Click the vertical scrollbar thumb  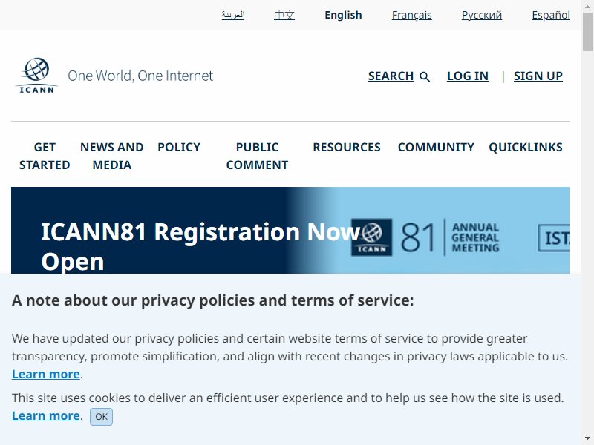587,32
